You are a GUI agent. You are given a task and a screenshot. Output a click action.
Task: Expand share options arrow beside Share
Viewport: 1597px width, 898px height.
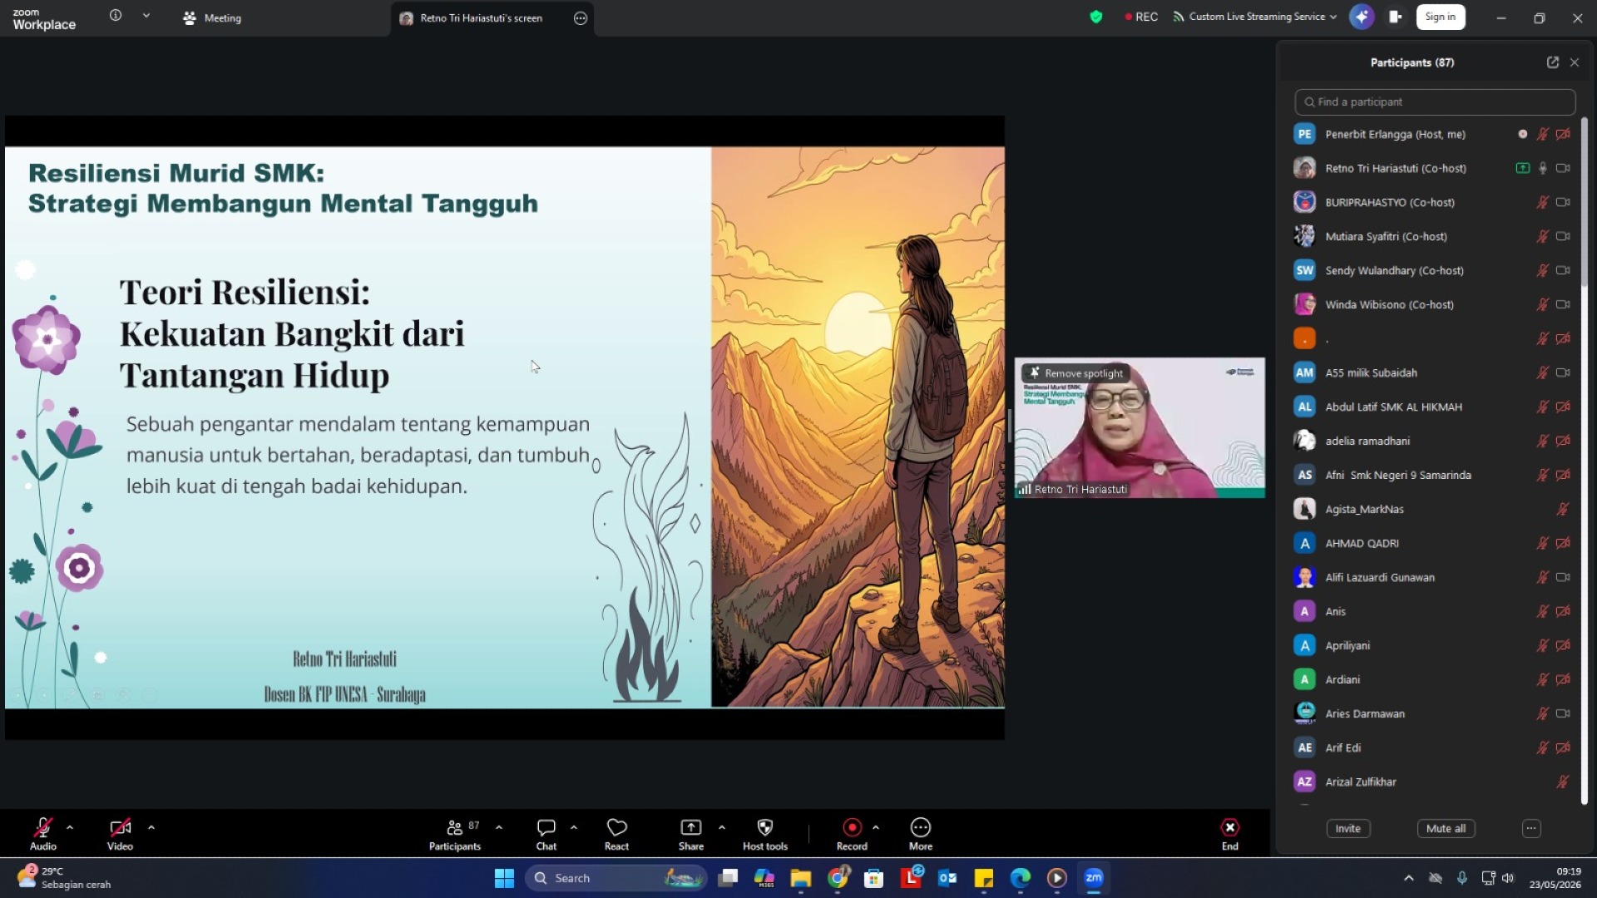point(722,827)
